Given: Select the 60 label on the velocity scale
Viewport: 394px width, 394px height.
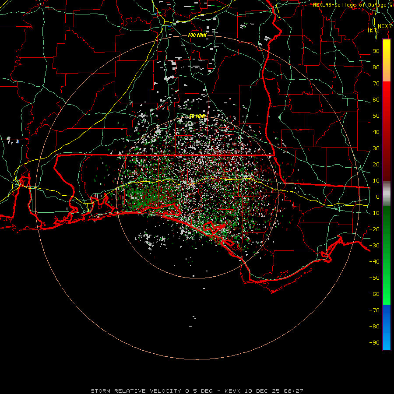Looking at the screenshot, I should click(376, 100).
